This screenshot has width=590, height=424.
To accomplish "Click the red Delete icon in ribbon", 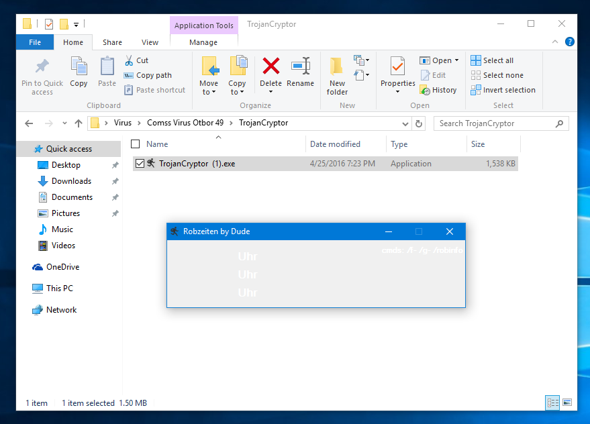I will click(x=271, y=66).
